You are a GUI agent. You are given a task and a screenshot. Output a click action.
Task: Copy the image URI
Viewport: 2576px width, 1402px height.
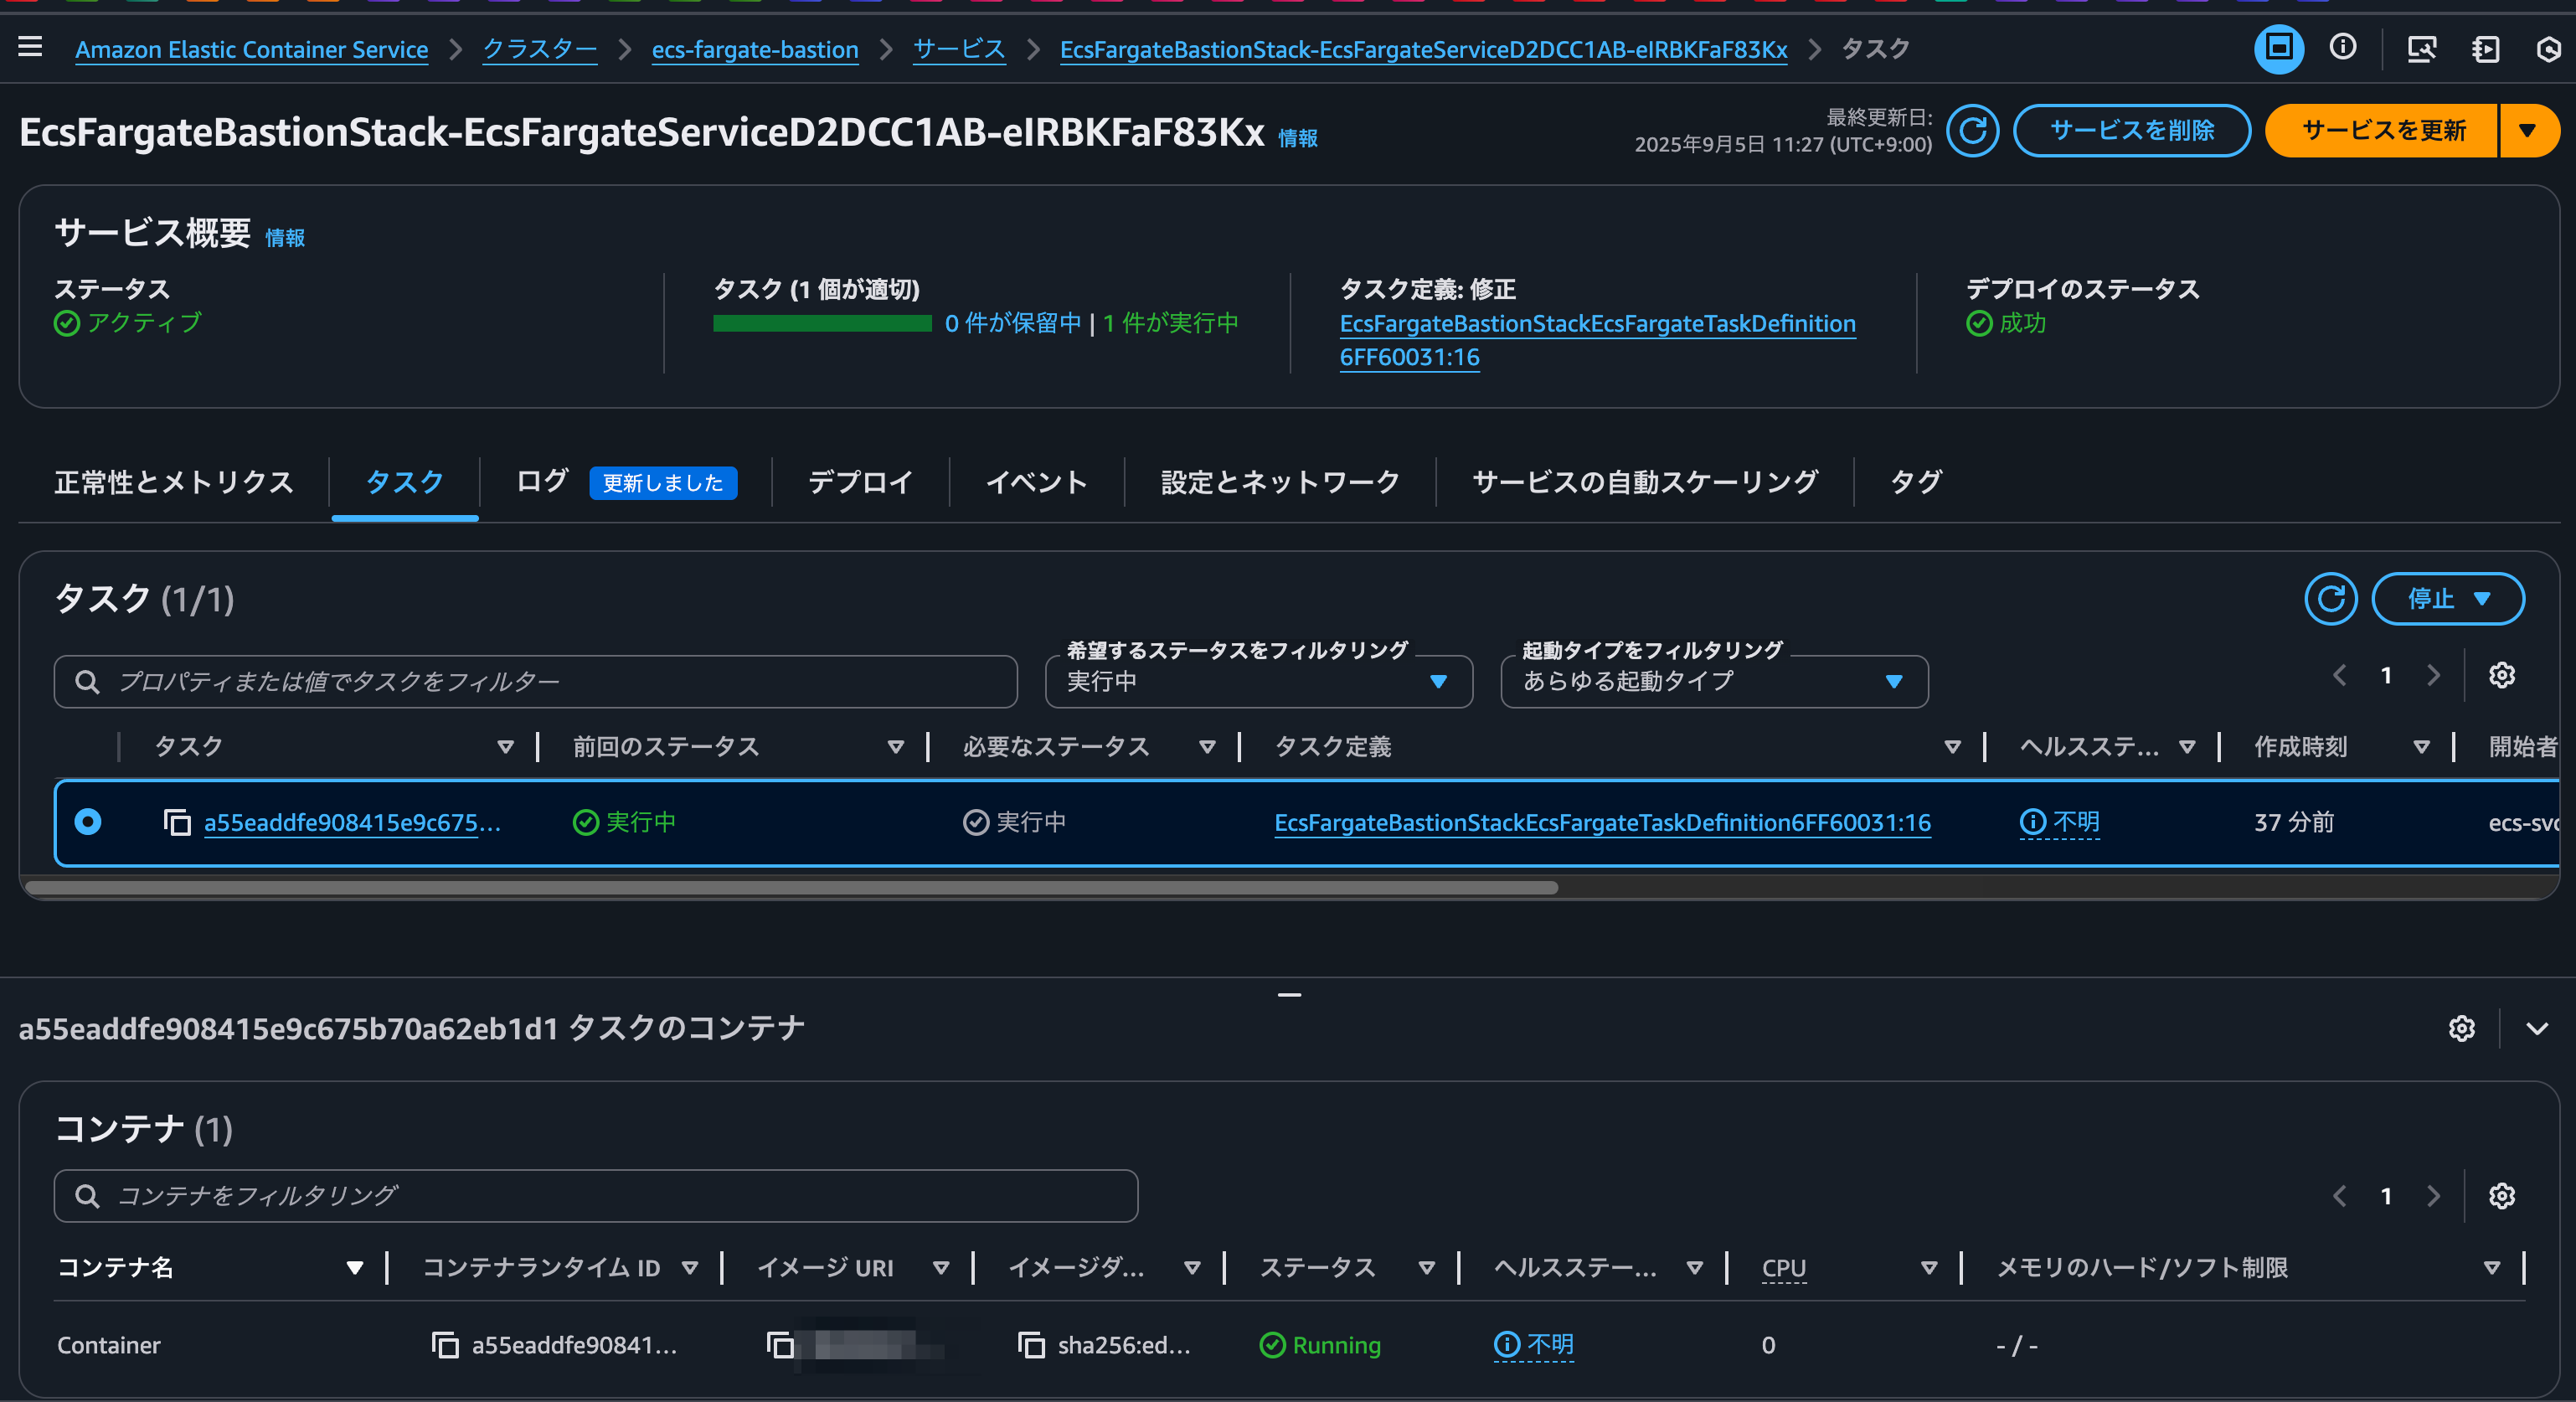pyautogui.click(x=780, y=1345)
